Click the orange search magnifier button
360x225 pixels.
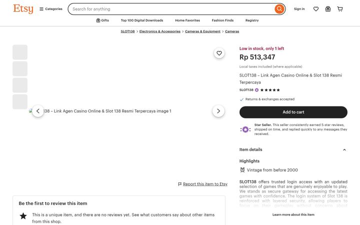pos(279,9)
